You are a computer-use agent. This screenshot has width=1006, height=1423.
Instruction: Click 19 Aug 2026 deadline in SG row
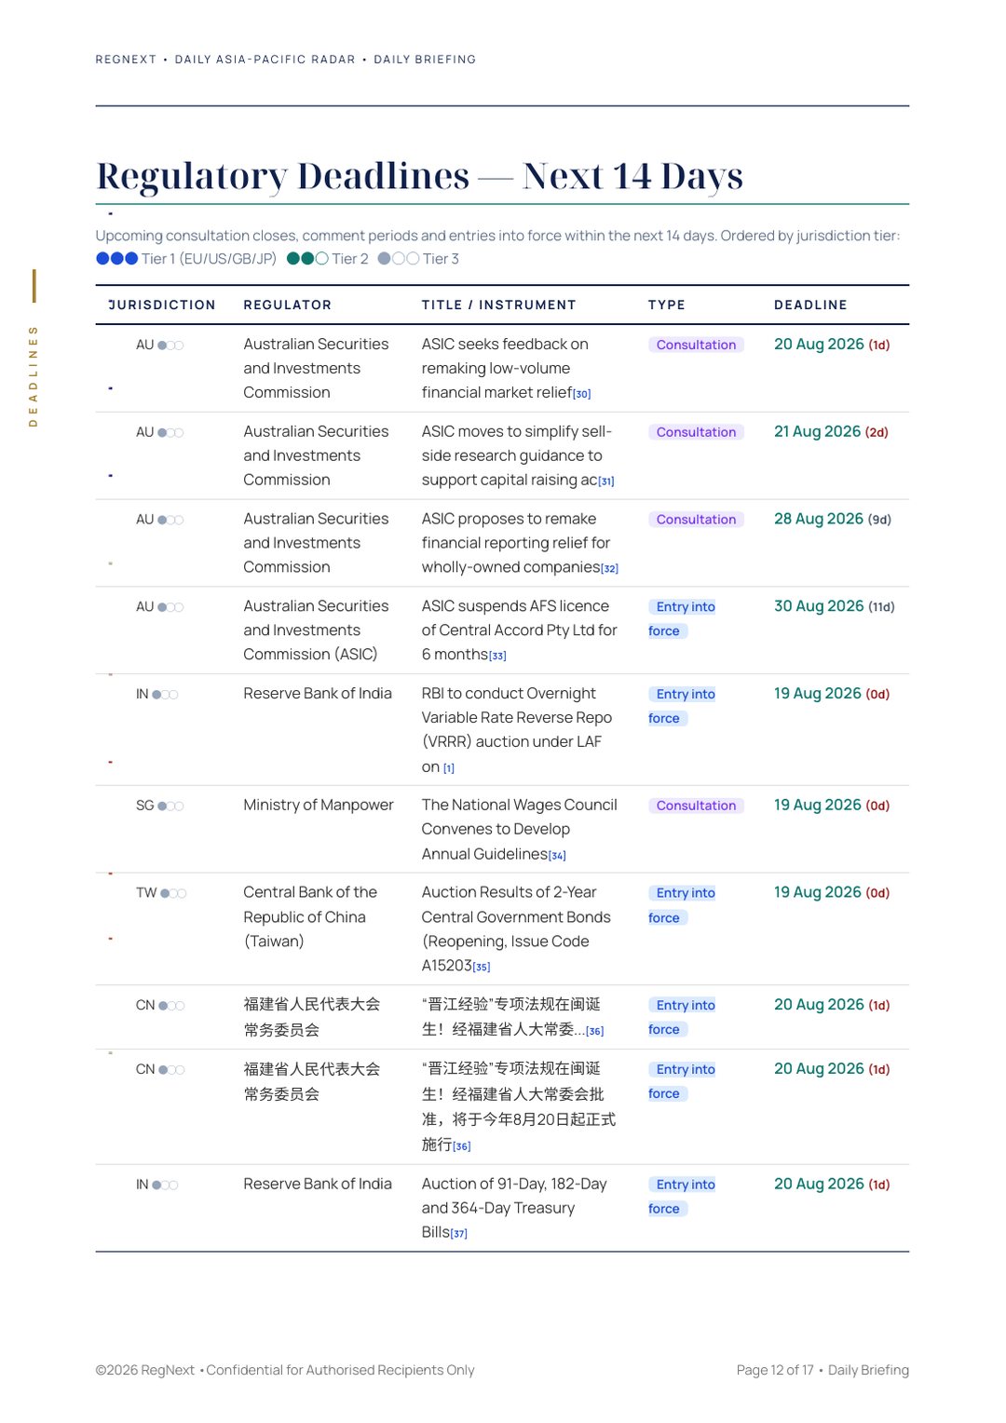coord(832,806)
